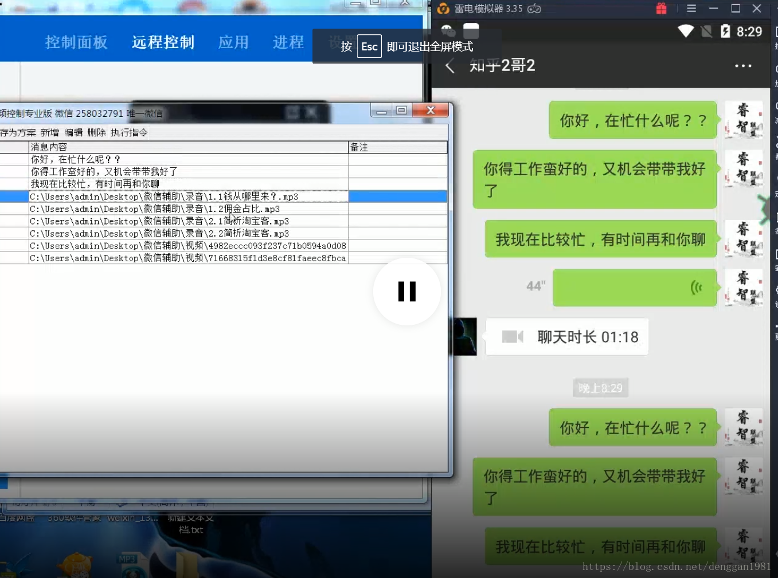Screen dimensions: 778x578
Task: Open the three-dot chat options menu
Action: [x=743, y=66]
